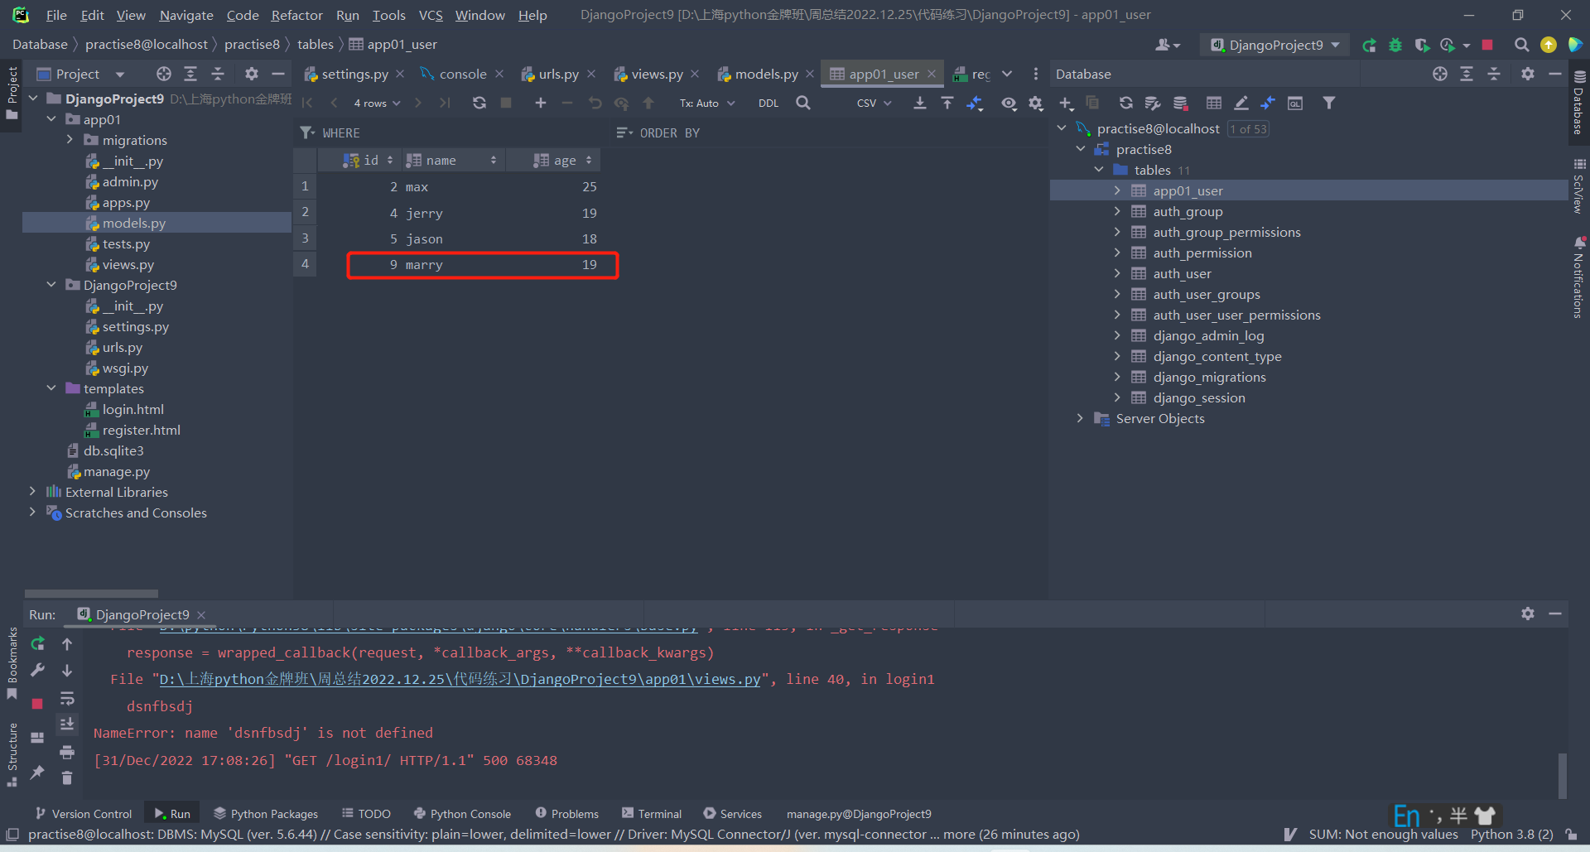Toggle the Notifications tool window

click(x=1579, y=277)
